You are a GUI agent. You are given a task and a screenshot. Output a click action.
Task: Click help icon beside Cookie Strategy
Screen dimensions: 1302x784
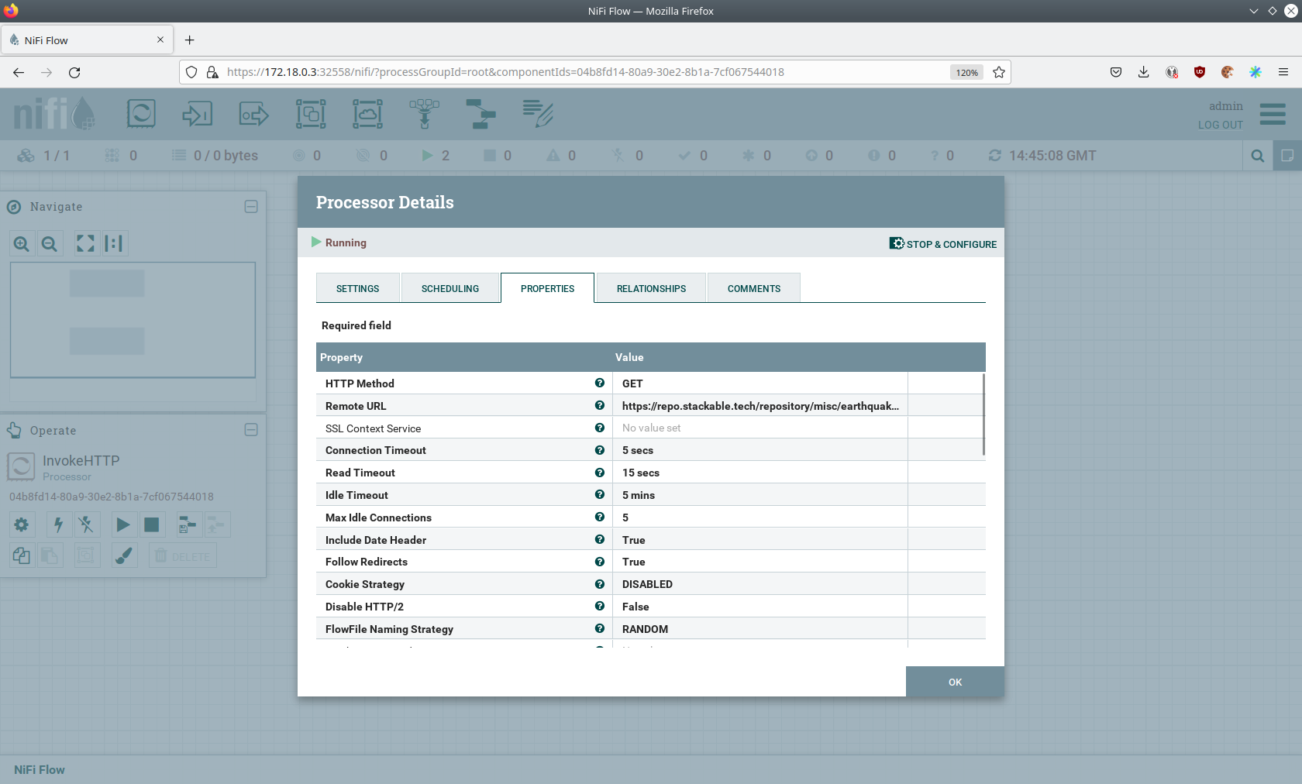[x=599, y=584]
